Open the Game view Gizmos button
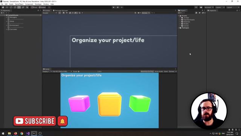This screenshot has height=136, width=241. 172,71
